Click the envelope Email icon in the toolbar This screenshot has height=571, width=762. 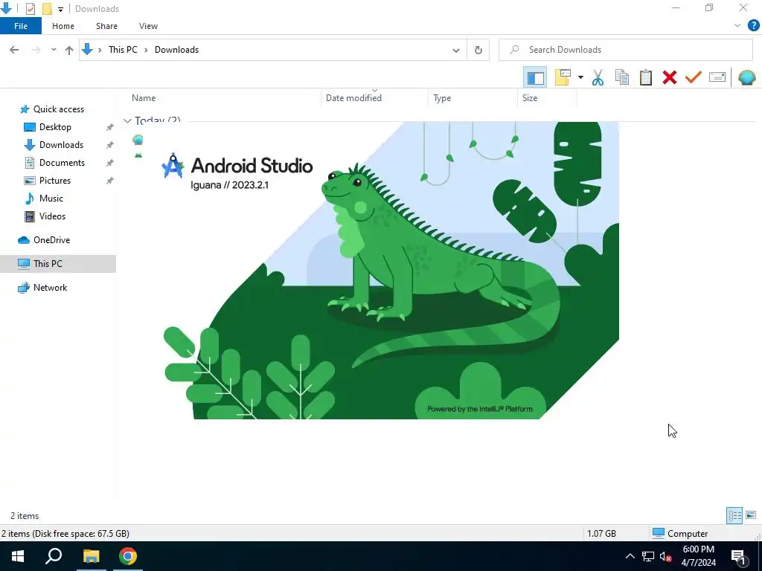(x=717, y=77)
